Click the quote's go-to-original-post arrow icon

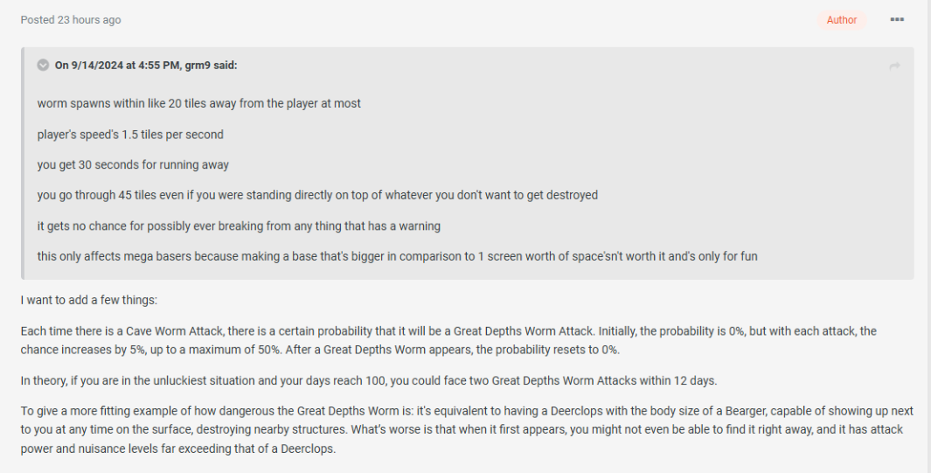pyautogui.click(x=894, y=66)
